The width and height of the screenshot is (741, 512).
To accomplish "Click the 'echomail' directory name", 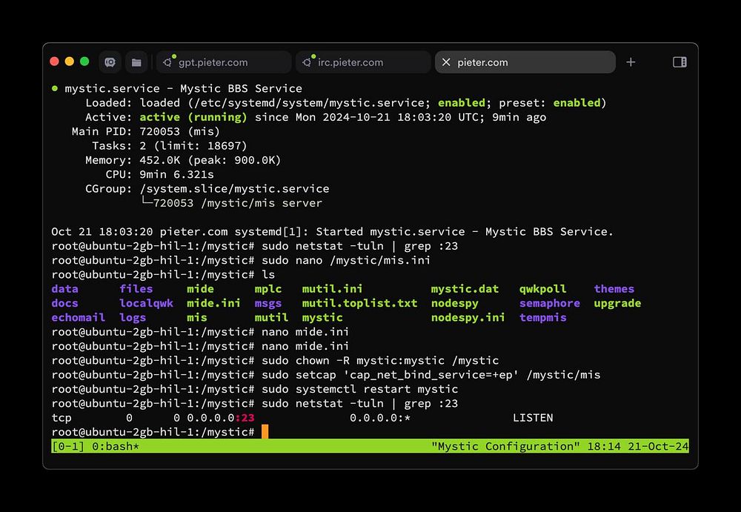I will 78,318.
